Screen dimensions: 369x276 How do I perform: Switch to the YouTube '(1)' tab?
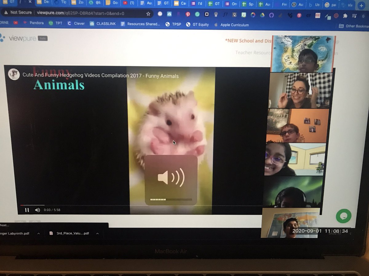(x=129, y=3)
